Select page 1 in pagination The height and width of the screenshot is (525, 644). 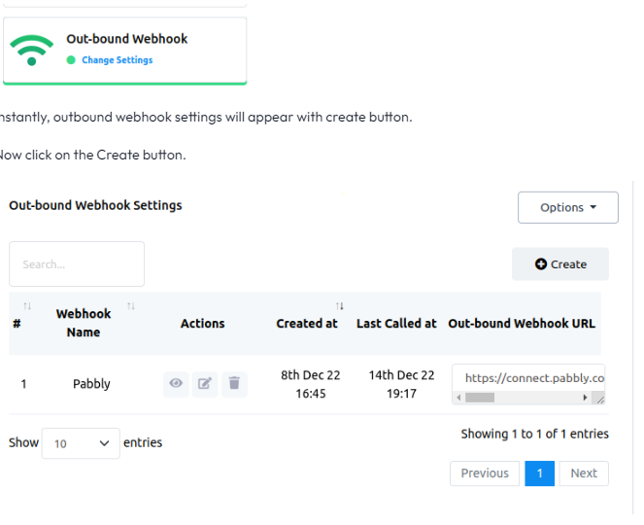click(x=540, y=473)
